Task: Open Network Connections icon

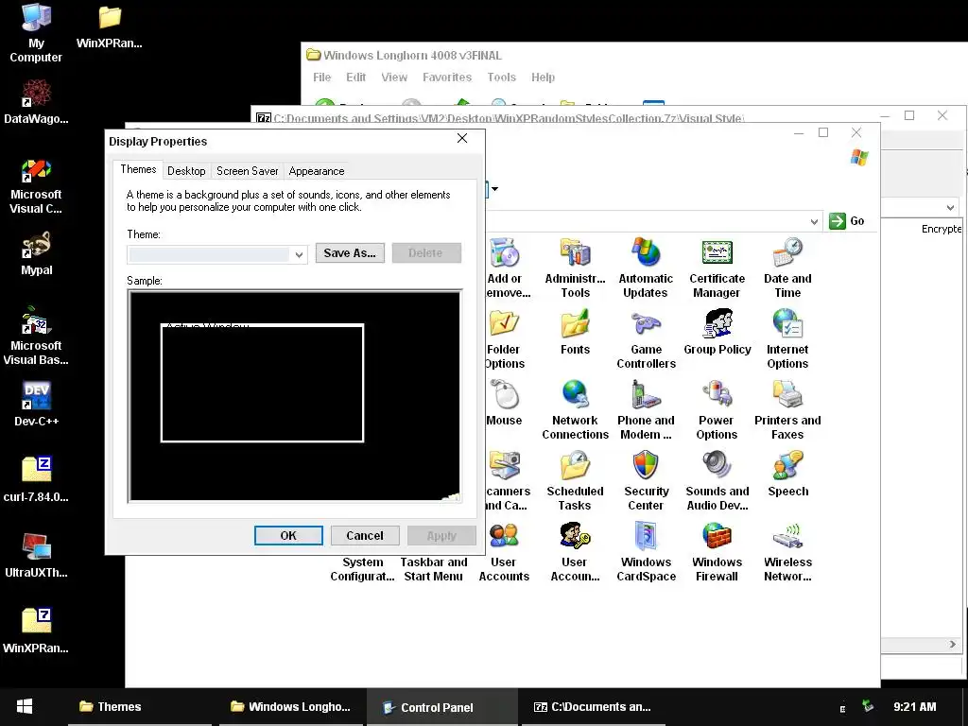Action: 575,409
